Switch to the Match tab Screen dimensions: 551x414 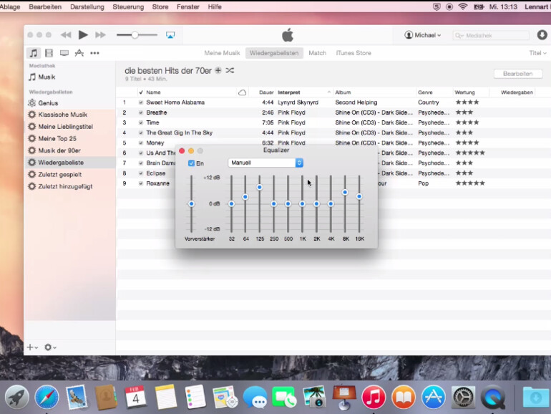pos(317,53)
